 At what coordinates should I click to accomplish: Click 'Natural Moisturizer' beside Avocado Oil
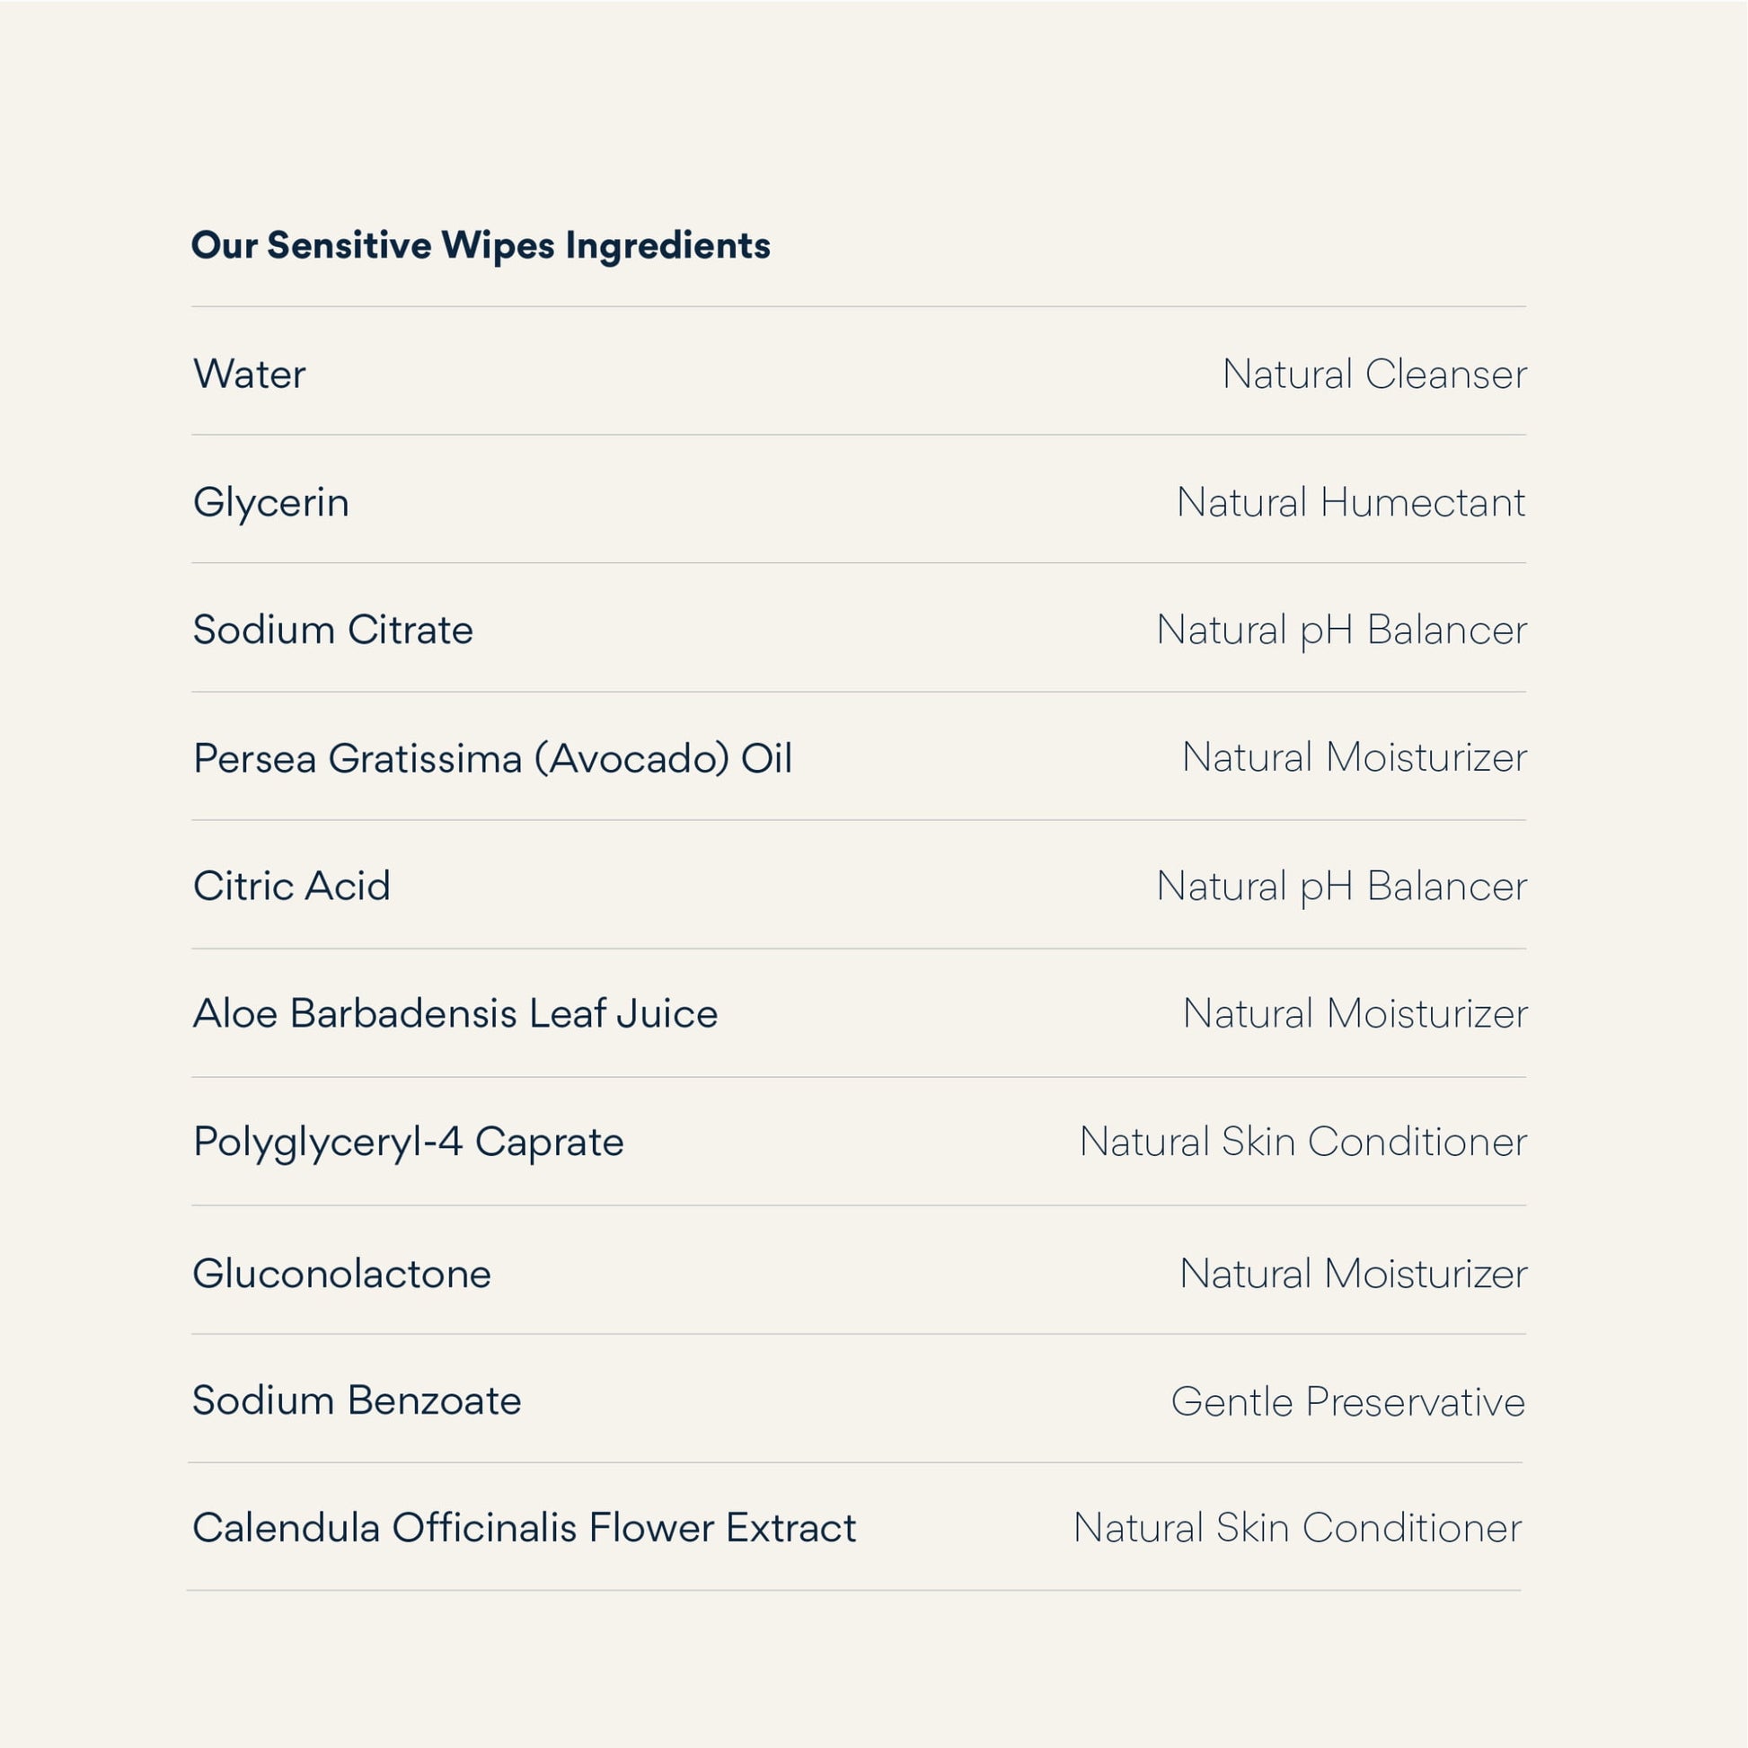[1354, 757]
